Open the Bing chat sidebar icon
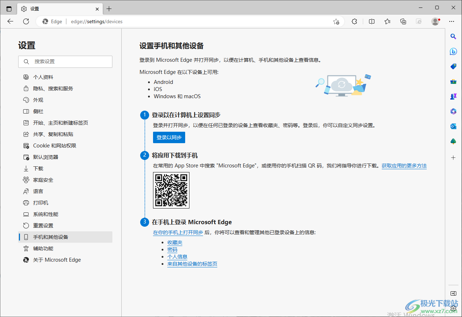This screenshot has width=462, height=317. pos(453,51)
